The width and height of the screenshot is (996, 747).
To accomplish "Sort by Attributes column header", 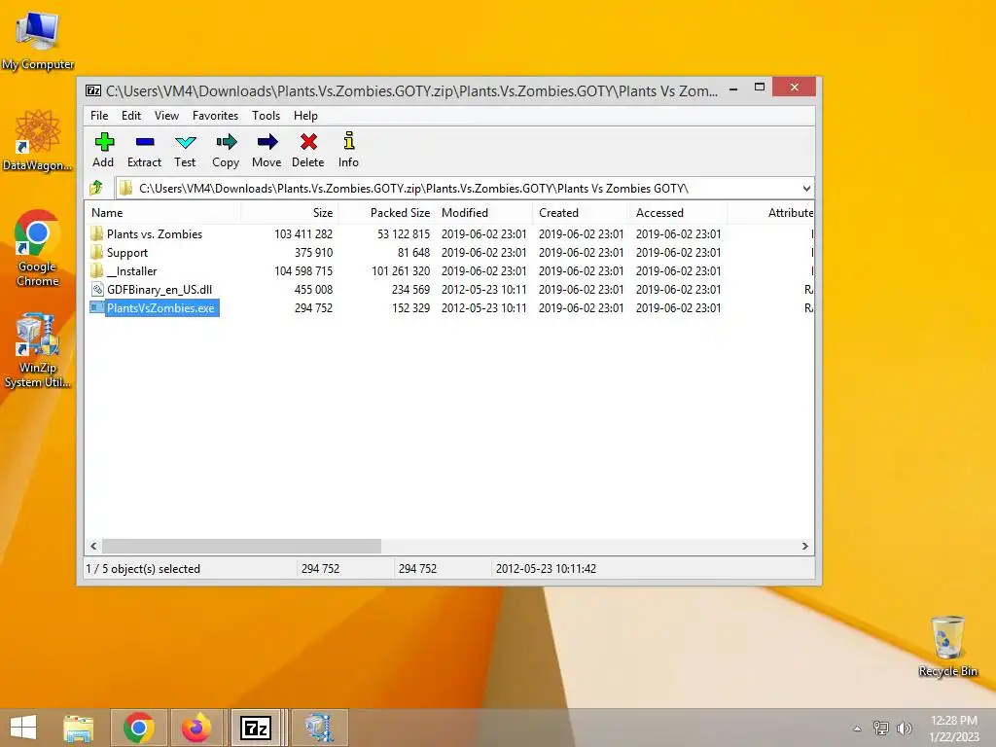I will 770,213.
